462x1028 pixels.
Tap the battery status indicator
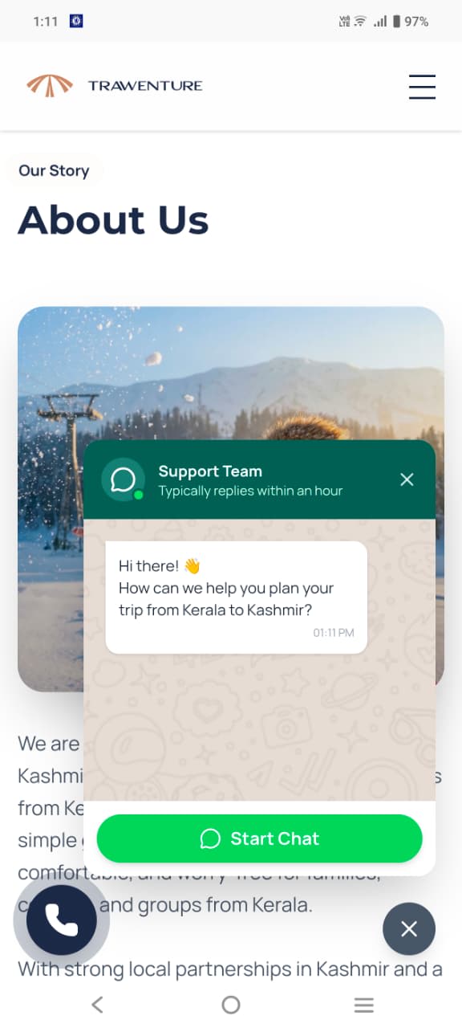(411, 22)
